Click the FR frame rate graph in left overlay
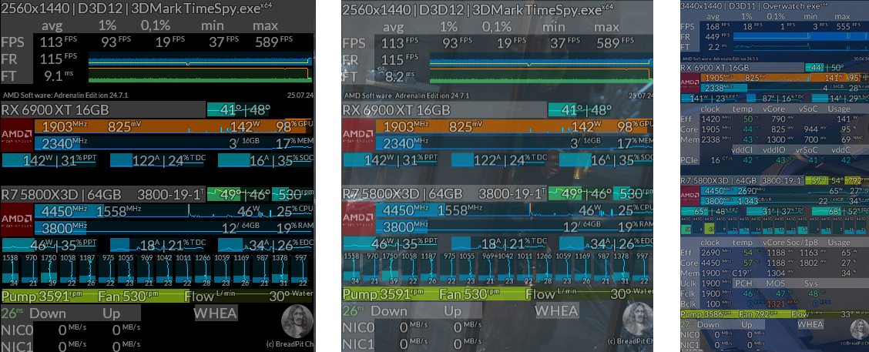Screen dimensions: 869x352 click(x=200, y=59)
